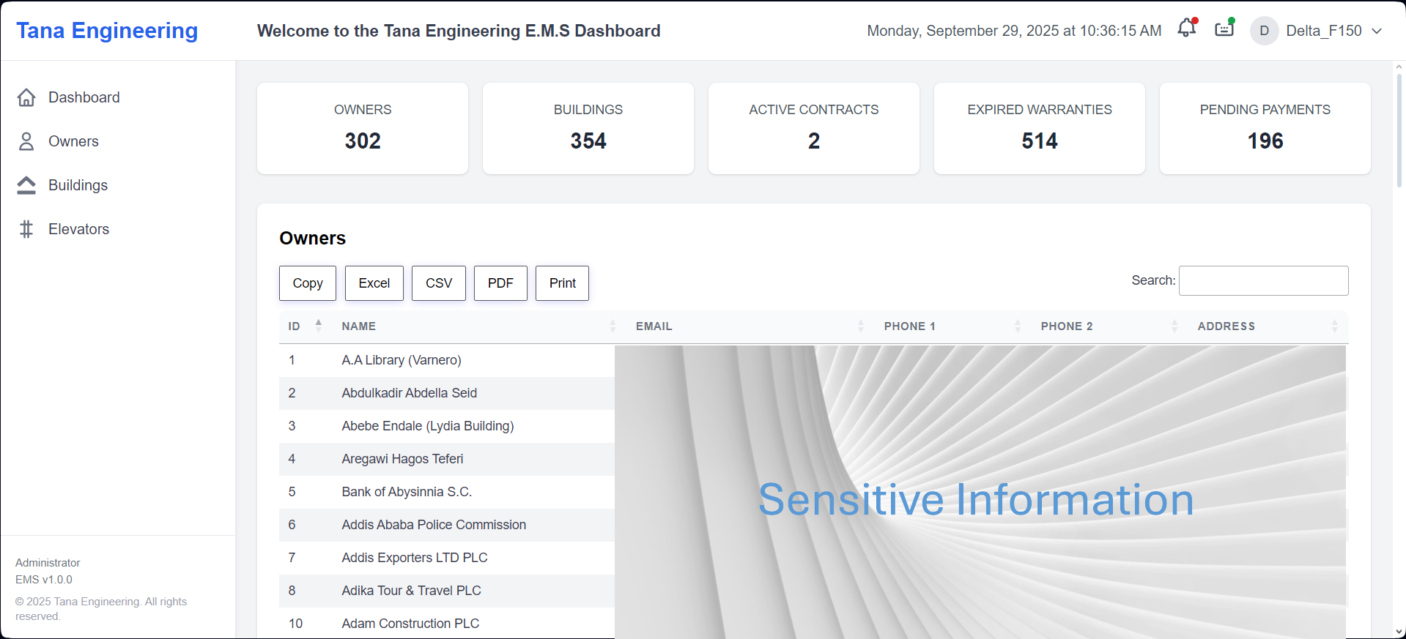
Task: Click the Owners table heading
Action: click(x=313, y=239)
